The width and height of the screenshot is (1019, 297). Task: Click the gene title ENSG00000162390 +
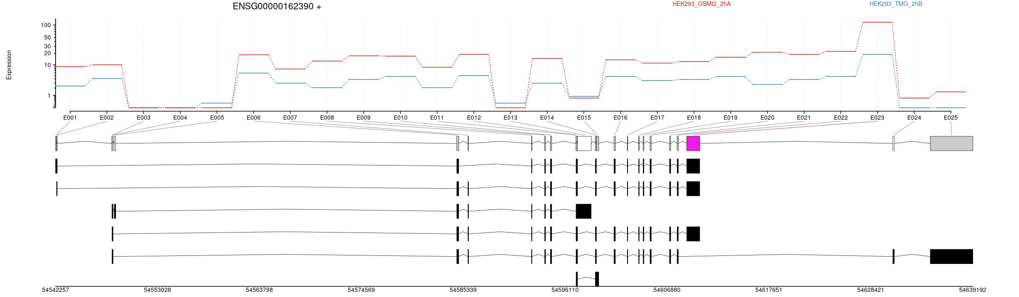tap(277, 6)
